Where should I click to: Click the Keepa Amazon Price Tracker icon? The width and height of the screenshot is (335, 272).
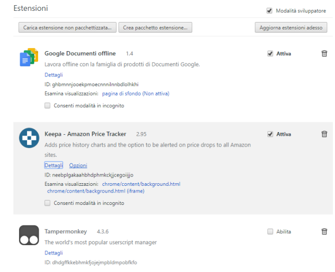click(29, 138)
